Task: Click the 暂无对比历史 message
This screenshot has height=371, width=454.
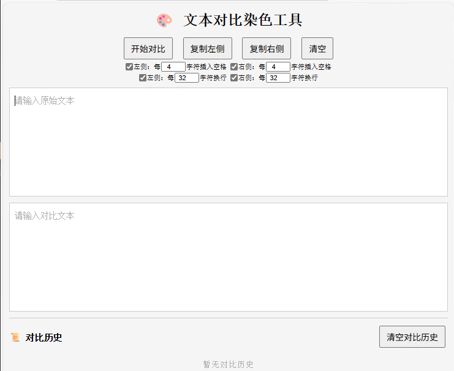Action: (x=228, y=364)
